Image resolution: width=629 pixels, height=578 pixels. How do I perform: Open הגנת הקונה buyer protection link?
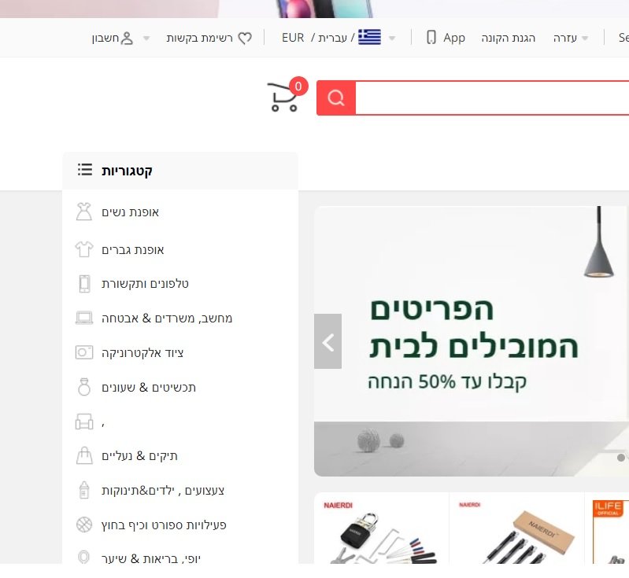coord(509,38)
